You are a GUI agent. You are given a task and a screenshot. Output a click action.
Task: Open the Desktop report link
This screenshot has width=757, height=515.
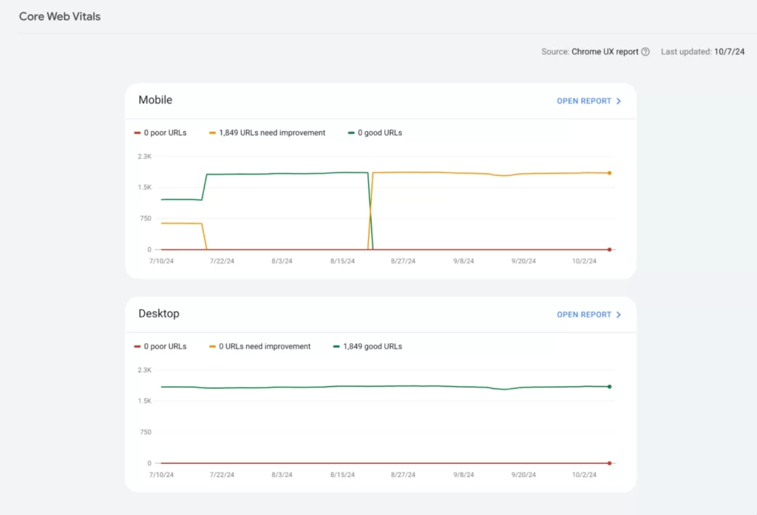tap(584, 314)
